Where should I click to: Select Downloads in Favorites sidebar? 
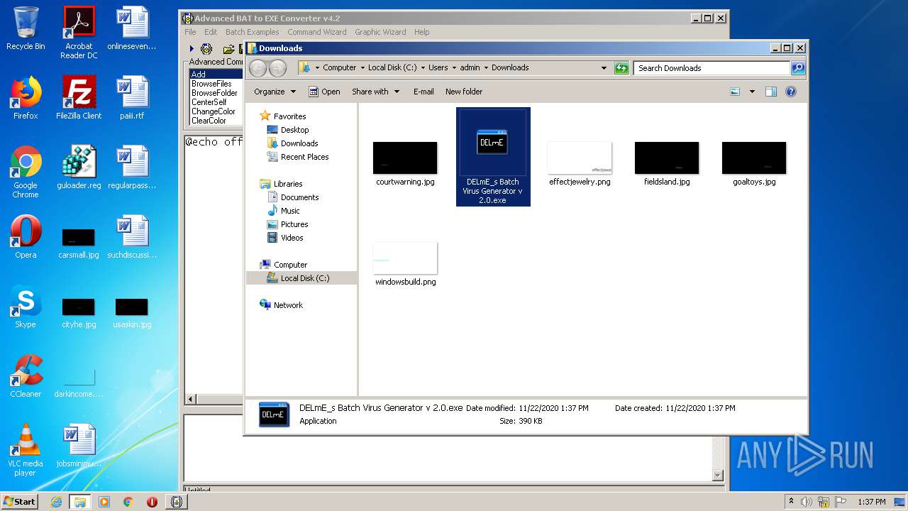click(299, 143)
